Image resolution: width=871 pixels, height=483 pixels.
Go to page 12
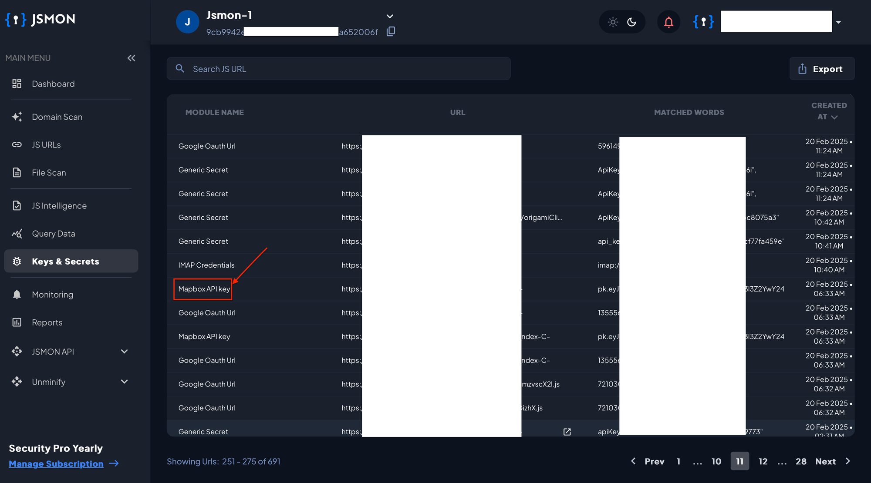pyautogui.click(x=763, y=462)
